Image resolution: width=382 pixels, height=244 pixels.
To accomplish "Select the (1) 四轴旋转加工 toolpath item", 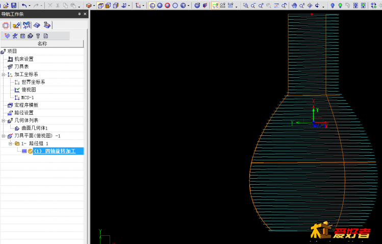I will pyautogui.click(x=59, y=151).
